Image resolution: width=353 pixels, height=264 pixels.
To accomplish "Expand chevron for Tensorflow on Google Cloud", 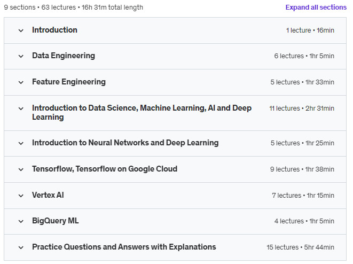I will pyautogui.click(x=21, y=169).
